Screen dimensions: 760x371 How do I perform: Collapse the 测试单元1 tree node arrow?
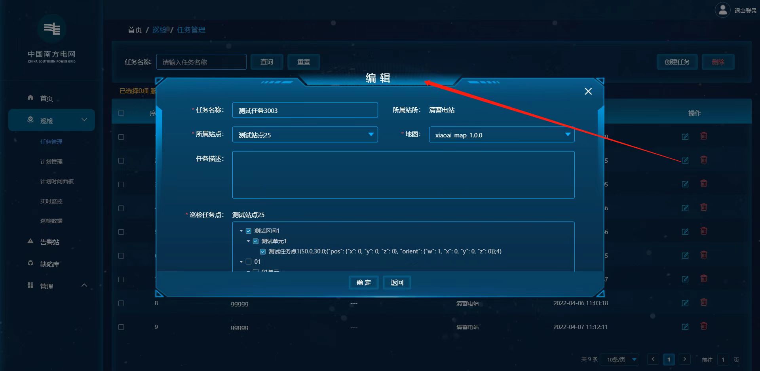[248, 241]
